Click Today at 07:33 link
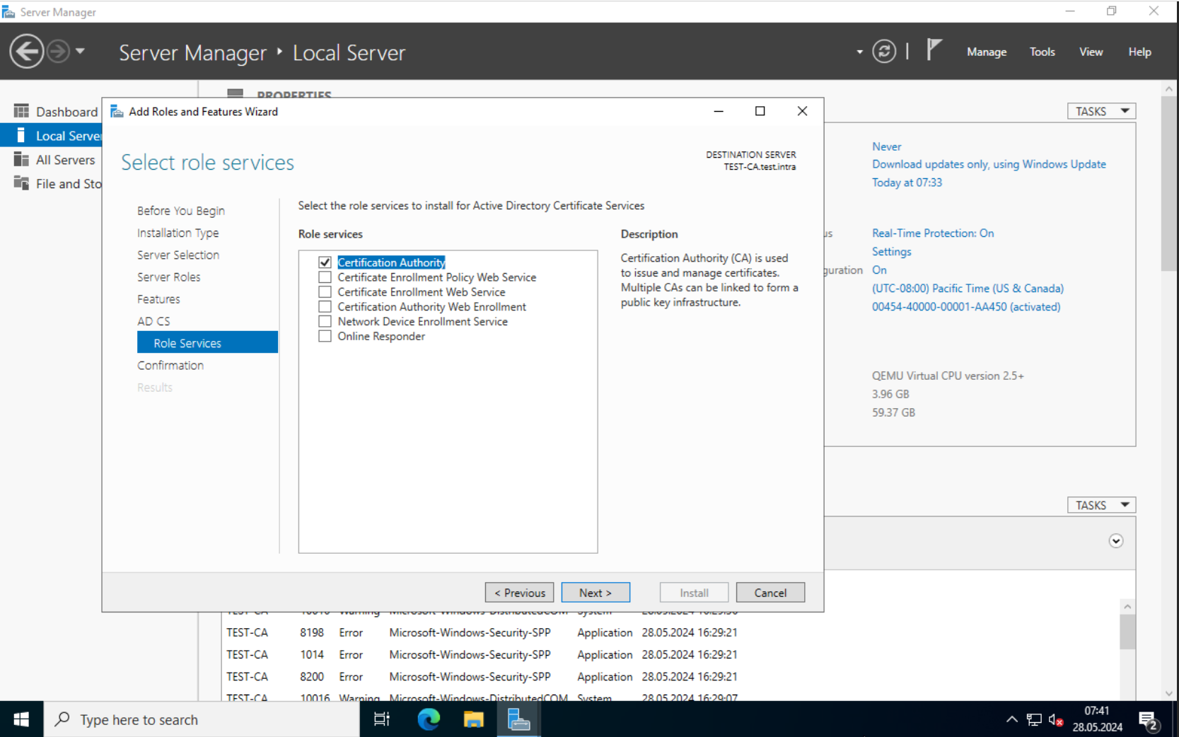 pos(907,182)
